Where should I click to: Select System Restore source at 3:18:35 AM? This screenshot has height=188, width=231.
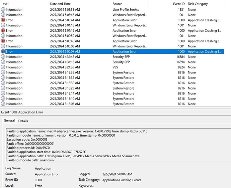tap(123, 72)
